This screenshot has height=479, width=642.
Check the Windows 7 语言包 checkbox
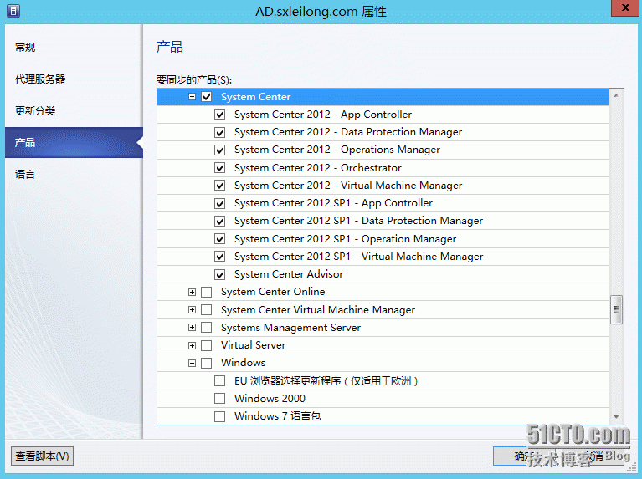pyautogui.click(x=220, y=416)
